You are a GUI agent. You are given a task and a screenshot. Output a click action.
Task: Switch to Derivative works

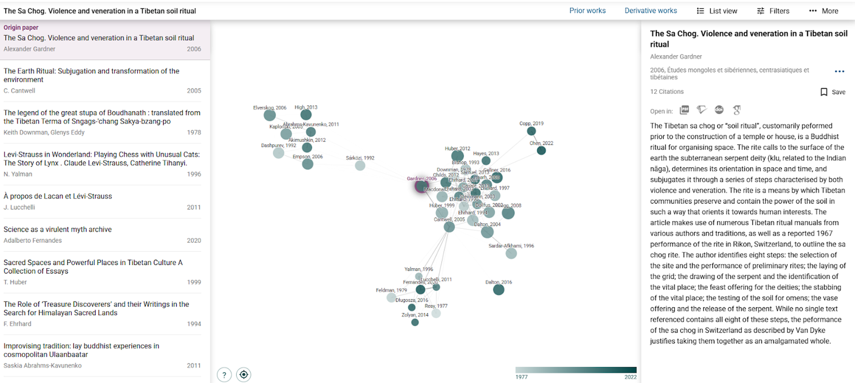[x=651, y=11]
